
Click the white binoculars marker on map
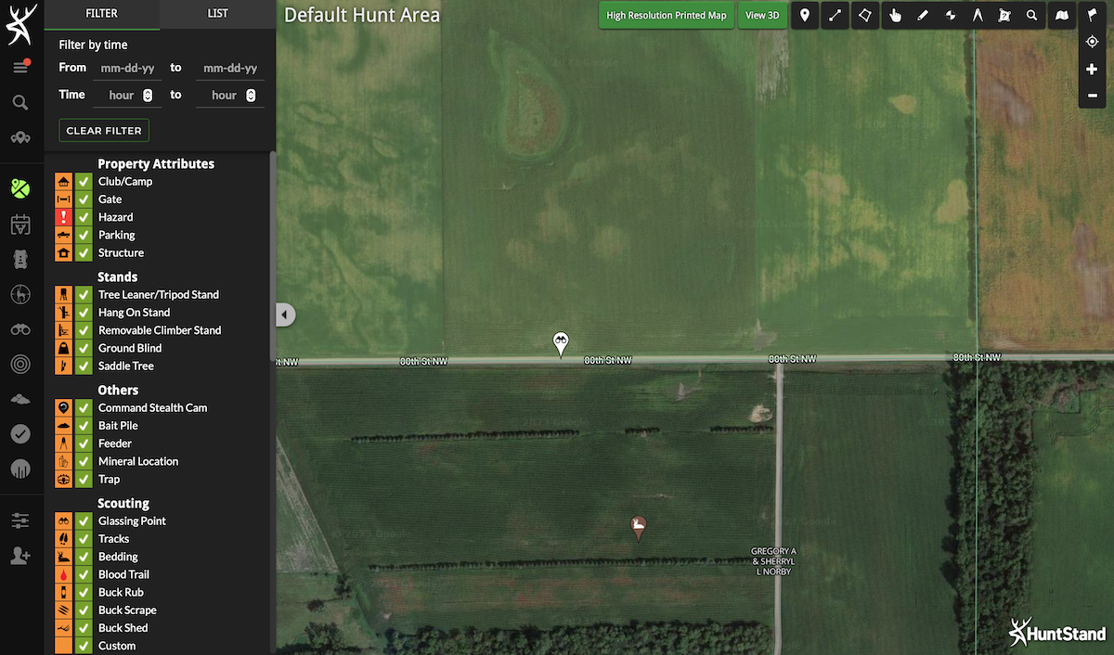(561, 342)
